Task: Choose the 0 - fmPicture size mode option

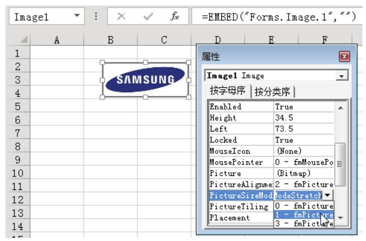Action: click(x=303, y=206)
